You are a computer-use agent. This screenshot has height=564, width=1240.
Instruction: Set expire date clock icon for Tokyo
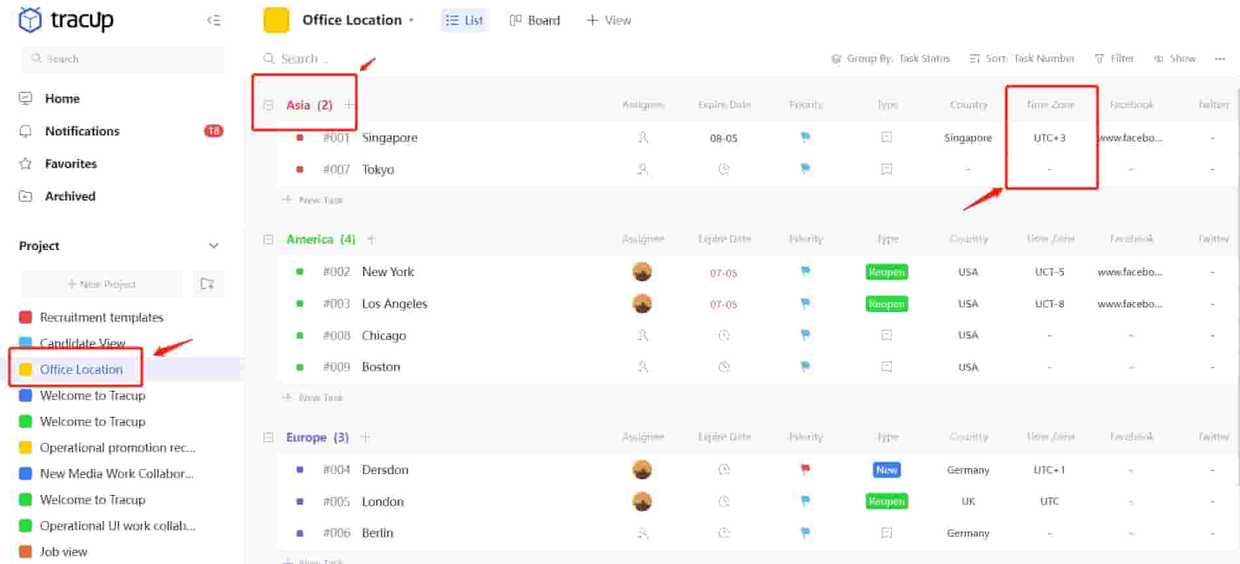pos(724,169)
